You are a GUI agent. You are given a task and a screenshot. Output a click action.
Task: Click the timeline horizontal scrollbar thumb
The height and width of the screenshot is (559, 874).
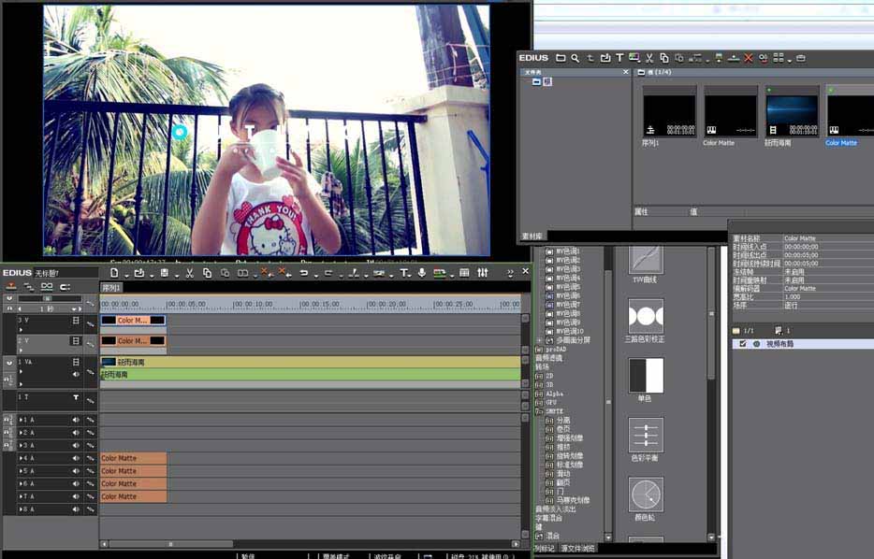click(170, 544)
